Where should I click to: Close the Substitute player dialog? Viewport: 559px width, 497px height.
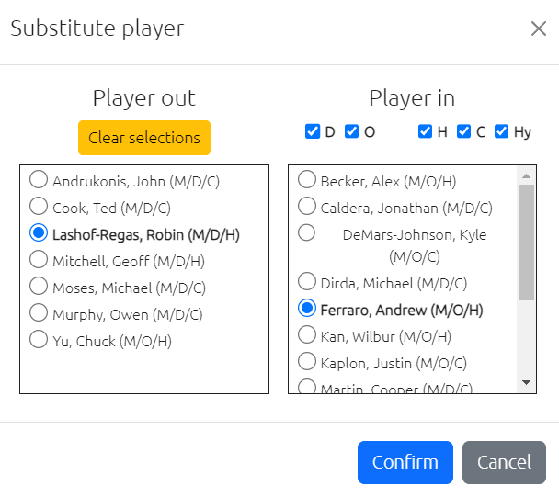[539, 28]
